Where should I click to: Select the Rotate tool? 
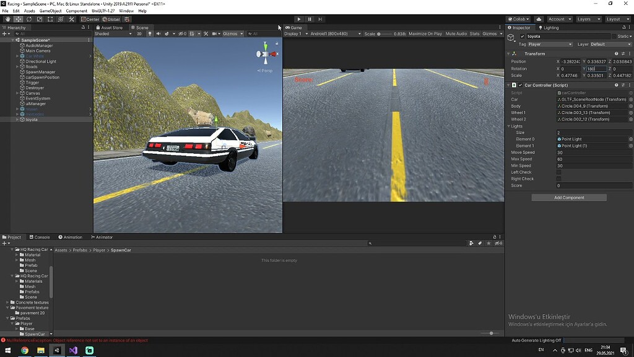[28, 19]
